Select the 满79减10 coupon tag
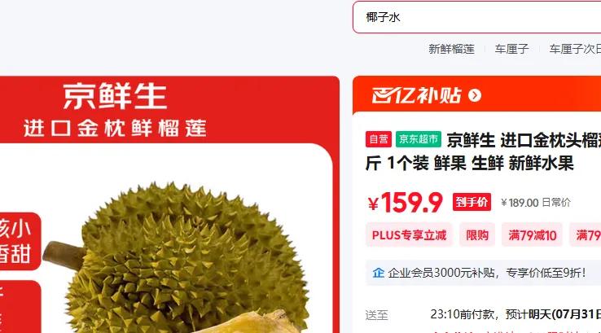 point(532,235)
